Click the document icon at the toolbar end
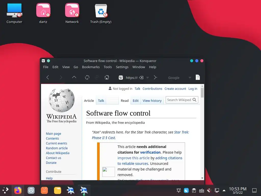Viewport: 261px width, 196px height. pyautogui.click(x=198, y=77)
